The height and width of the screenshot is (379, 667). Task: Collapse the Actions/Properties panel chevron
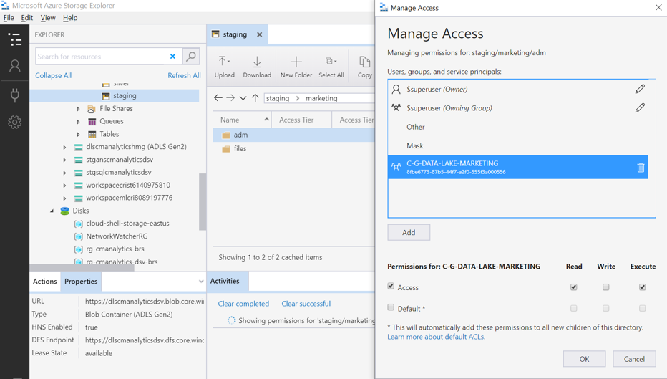201,282
